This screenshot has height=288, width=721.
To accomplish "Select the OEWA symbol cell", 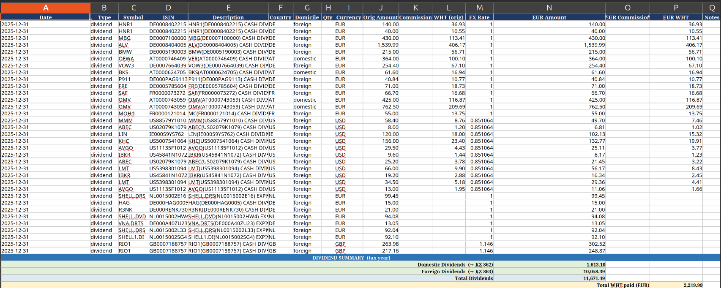I will click(x=134, y=59).
